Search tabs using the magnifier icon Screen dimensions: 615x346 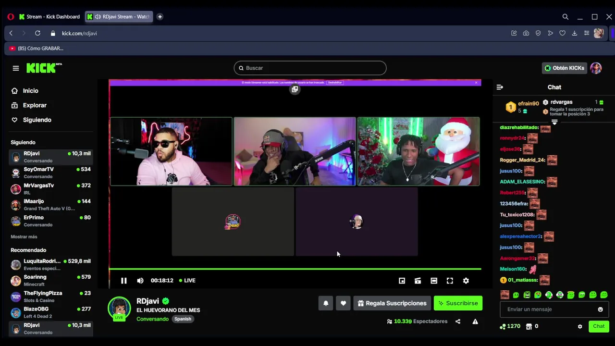(x=566, y=17)
